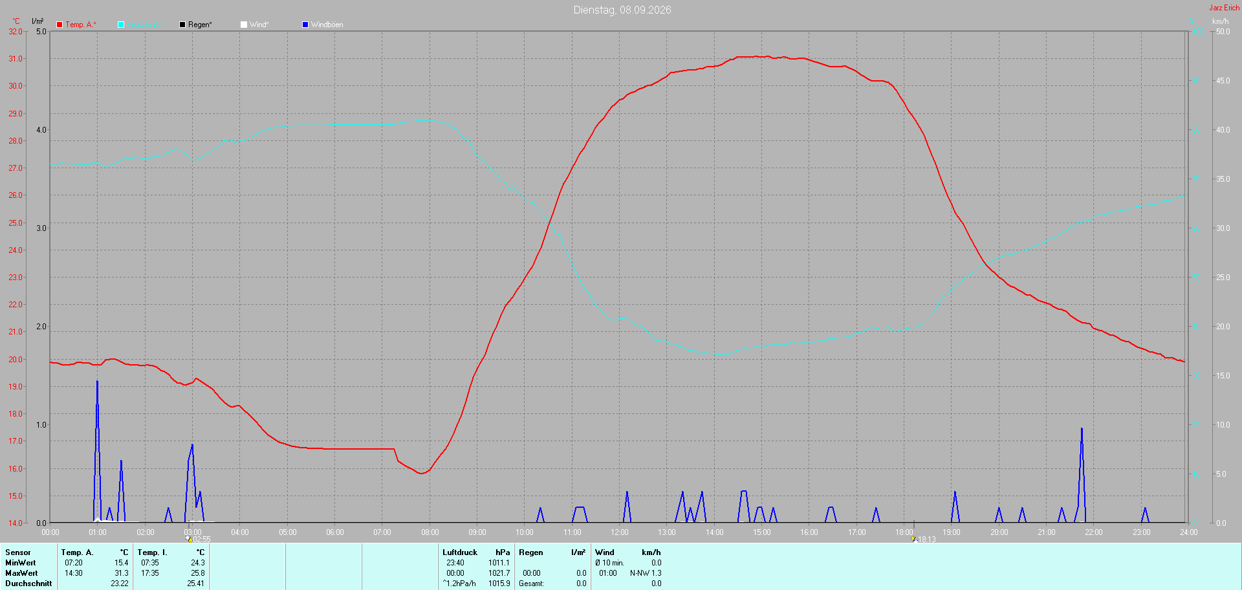Select the sunset marker at 18:13
This screenshot has height=590, width=1242.
click(x=914, y=538)
